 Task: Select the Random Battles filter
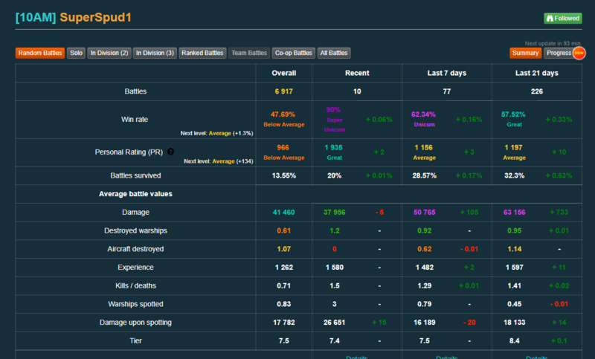tap(39, 53)
